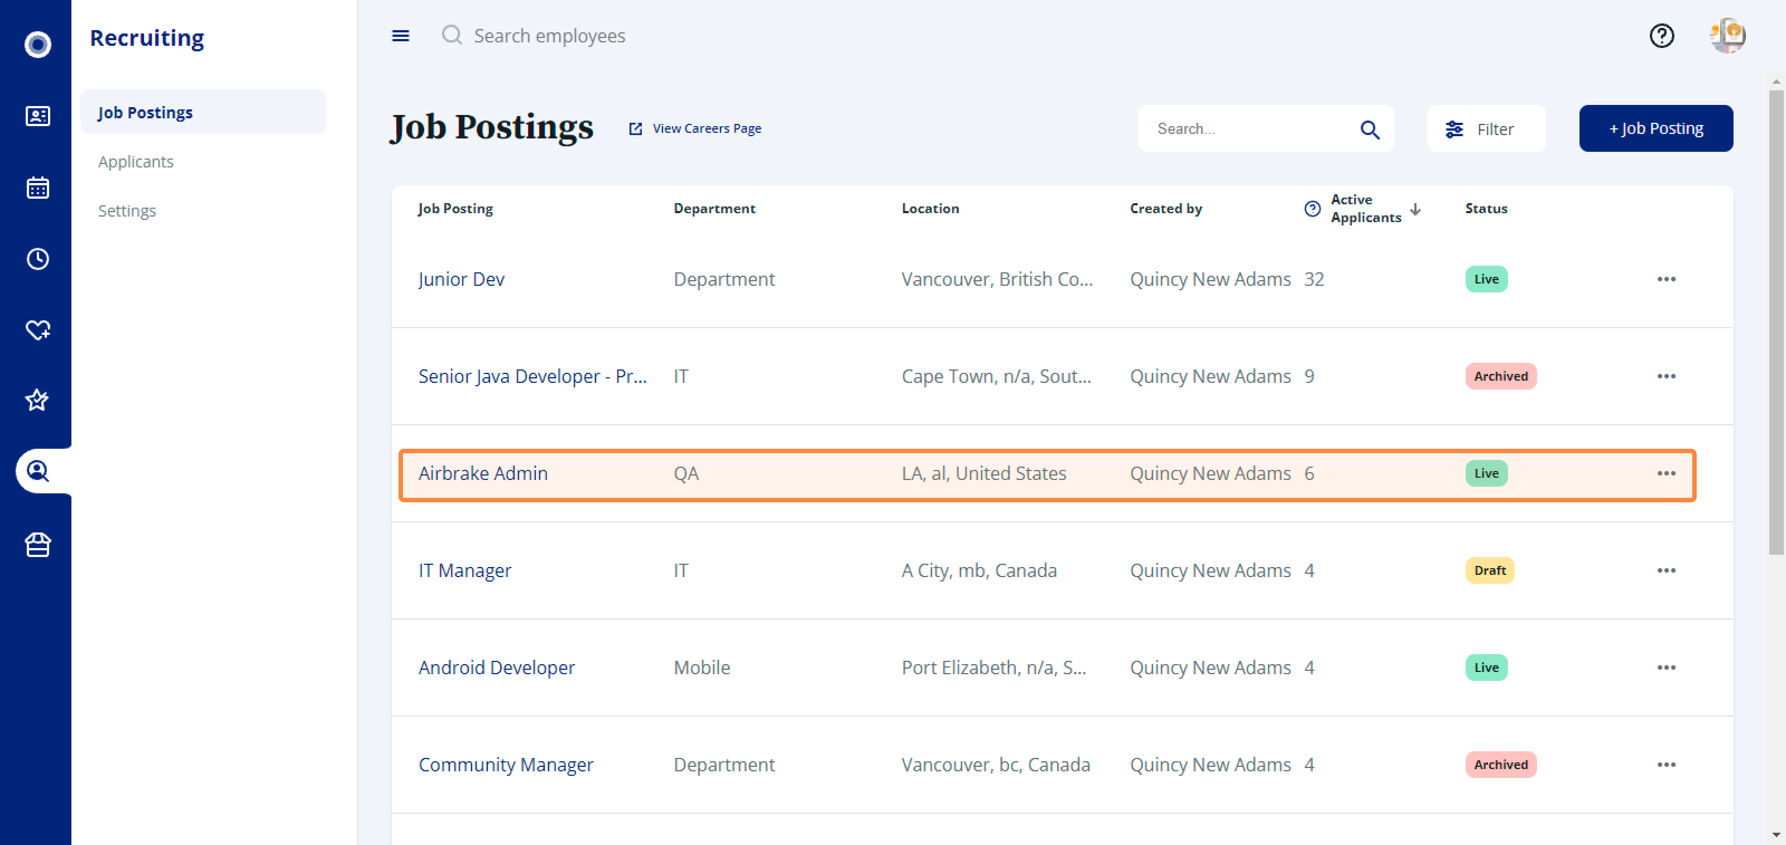1786x845 pixels.
Task: Focus the Search employees field
Action: coord(549,35)
